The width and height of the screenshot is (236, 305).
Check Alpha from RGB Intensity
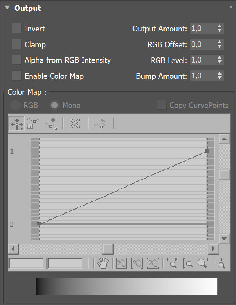pyautogui.click(x=17, y=60)
